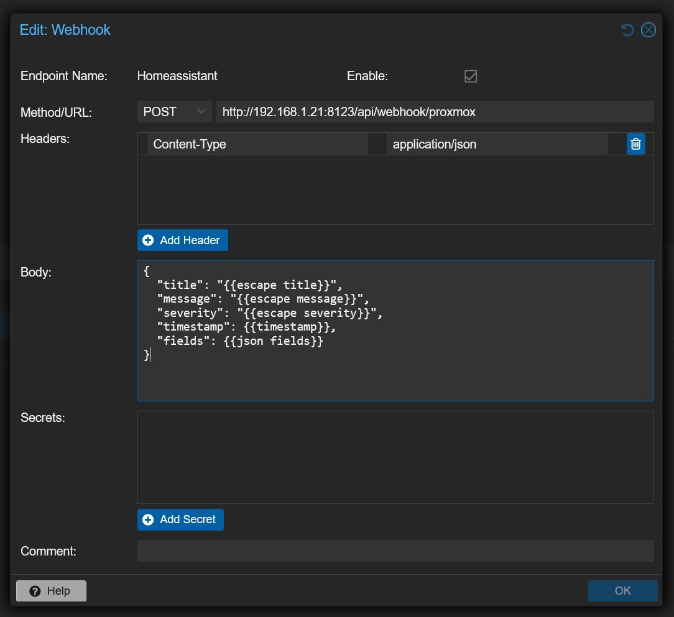Image resolution: width=674 pixels, height=617 pixels.
Task: Click the "title" line in the body
Action: [250, 285]
